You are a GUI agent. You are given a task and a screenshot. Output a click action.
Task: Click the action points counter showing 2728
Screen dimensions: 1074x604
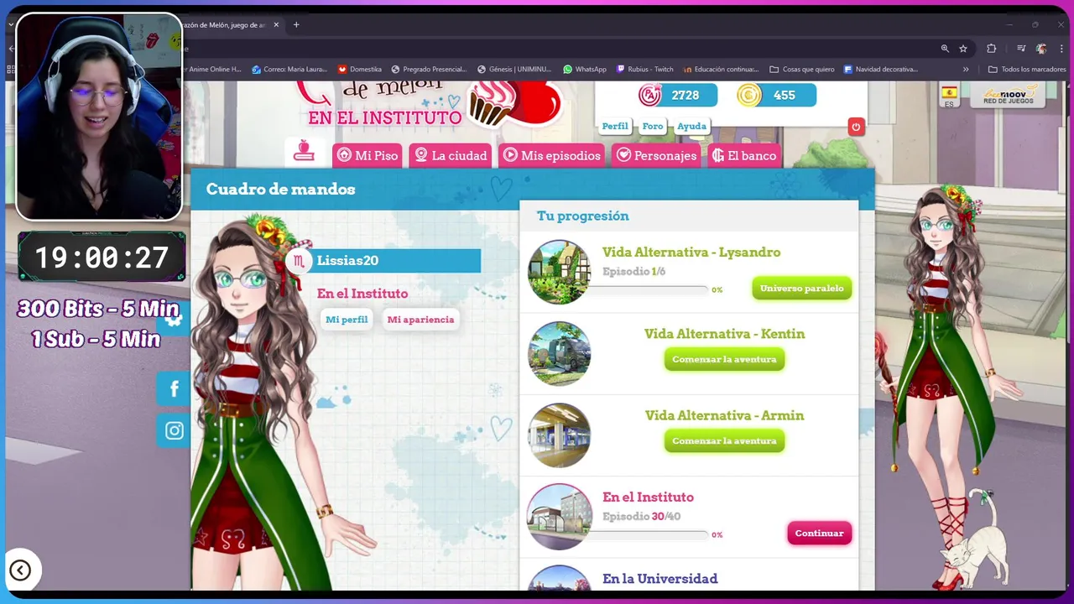tap(678, 95)
